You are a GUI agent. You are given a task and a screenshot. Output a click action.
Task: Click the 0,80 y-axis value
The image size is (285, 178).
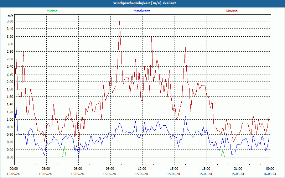10,127
